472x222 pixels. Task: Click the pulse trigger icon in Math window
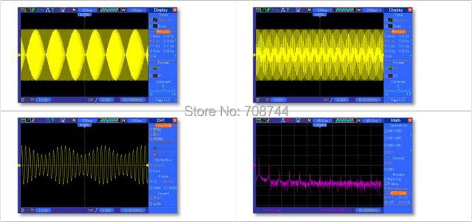tap(282, 120)
